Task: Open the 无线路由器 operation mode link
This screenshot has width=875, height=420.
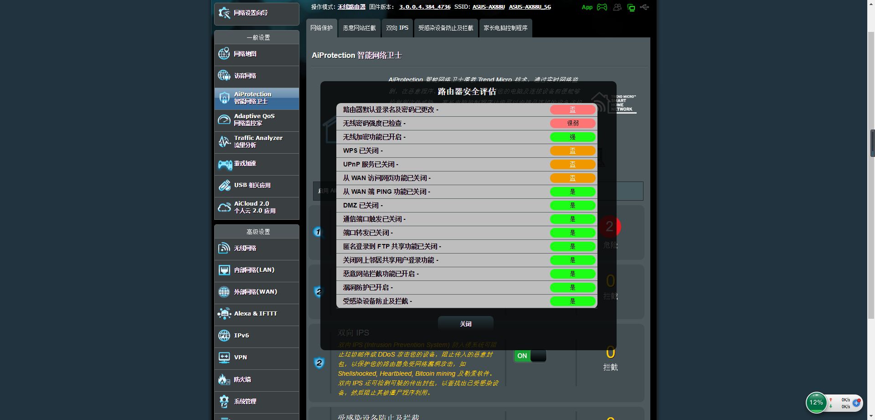Action: (x=351, y=7)
